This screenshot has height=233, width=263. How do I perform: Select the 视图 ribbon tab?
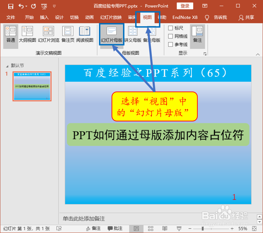point(147,17)
